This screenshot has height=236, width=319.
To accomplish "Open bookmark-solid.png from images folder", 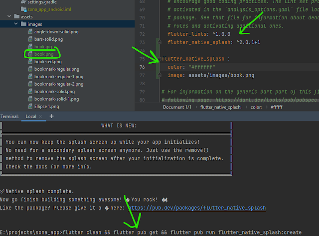I will tap(54, 92).
